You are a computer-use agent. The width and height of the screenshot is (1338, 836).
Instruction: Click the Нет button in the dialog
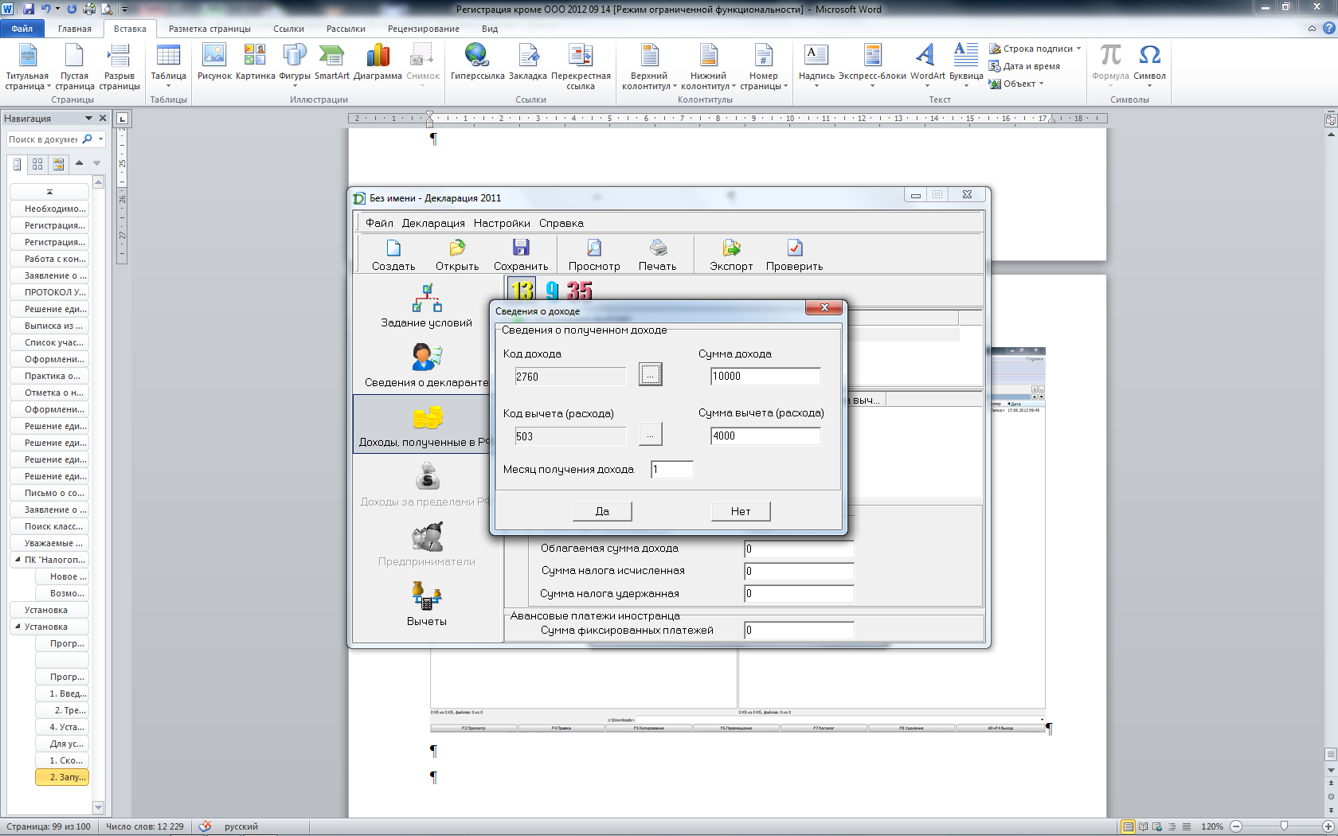[741, 511]
